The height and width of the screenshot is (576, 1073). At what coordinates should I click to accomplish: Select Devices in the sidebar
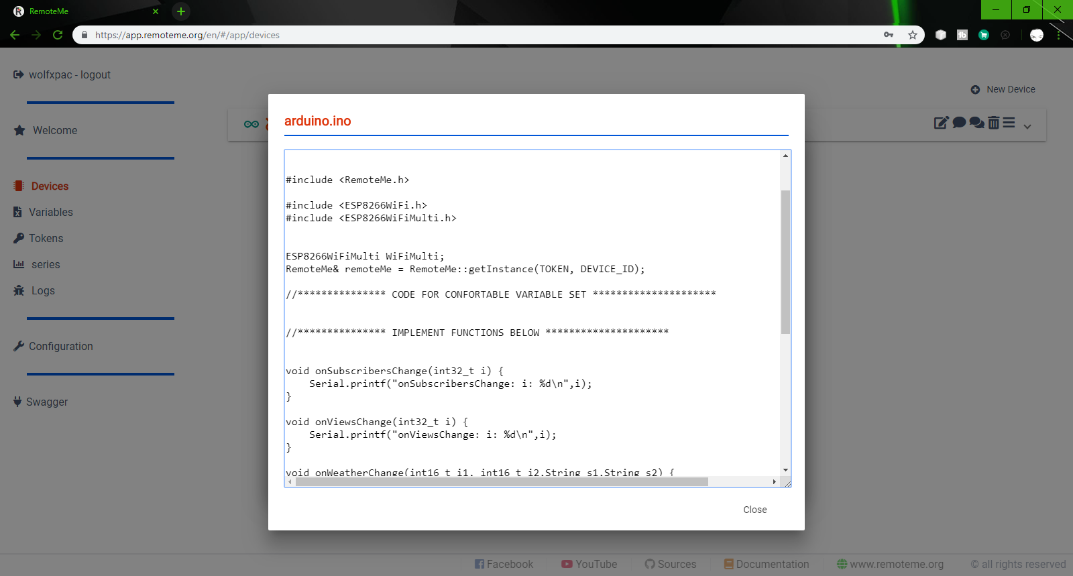[x=50, y=186]
